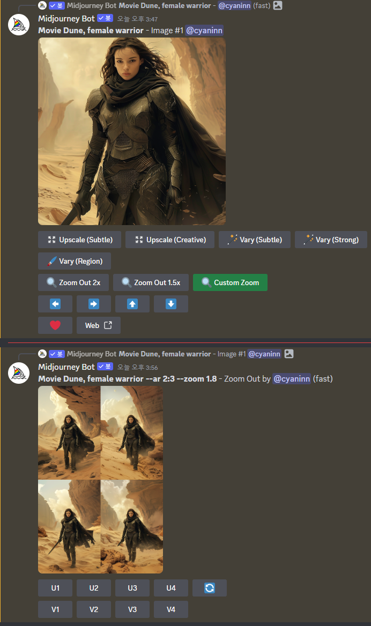The image size is (371, 626).
Task: Select Zoom Out 1.5x
Action: point(151,282)
